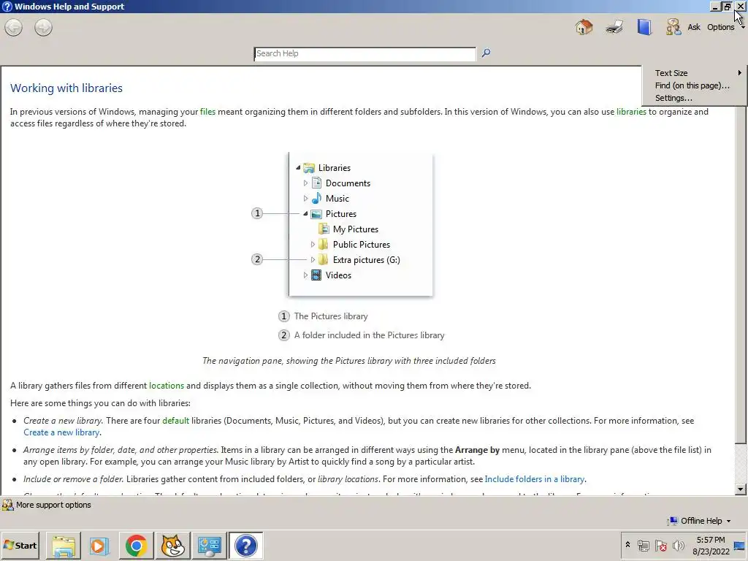Click the network tray icon
The image size is (748, 561).
643,546
